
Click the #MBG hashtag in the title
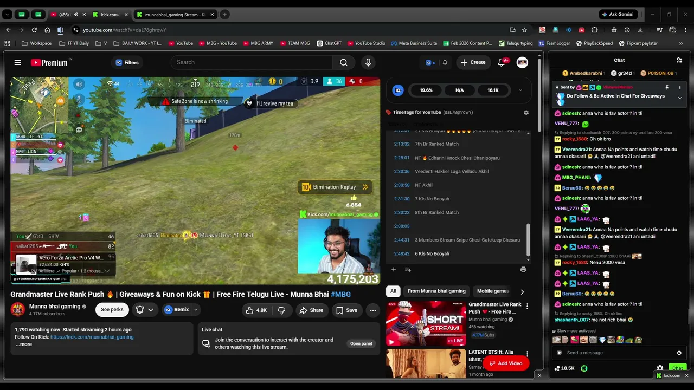[x=341, y=294]
